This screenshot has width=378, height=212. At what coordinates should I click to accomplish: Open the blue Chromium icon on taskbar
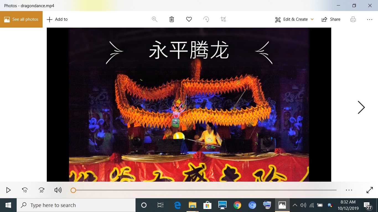click(252, 205)
